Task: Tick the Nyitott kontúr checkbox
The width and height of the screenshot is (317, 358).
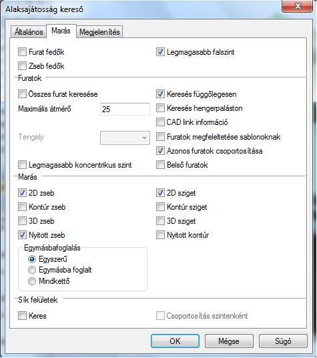Action: click(160, 234)
